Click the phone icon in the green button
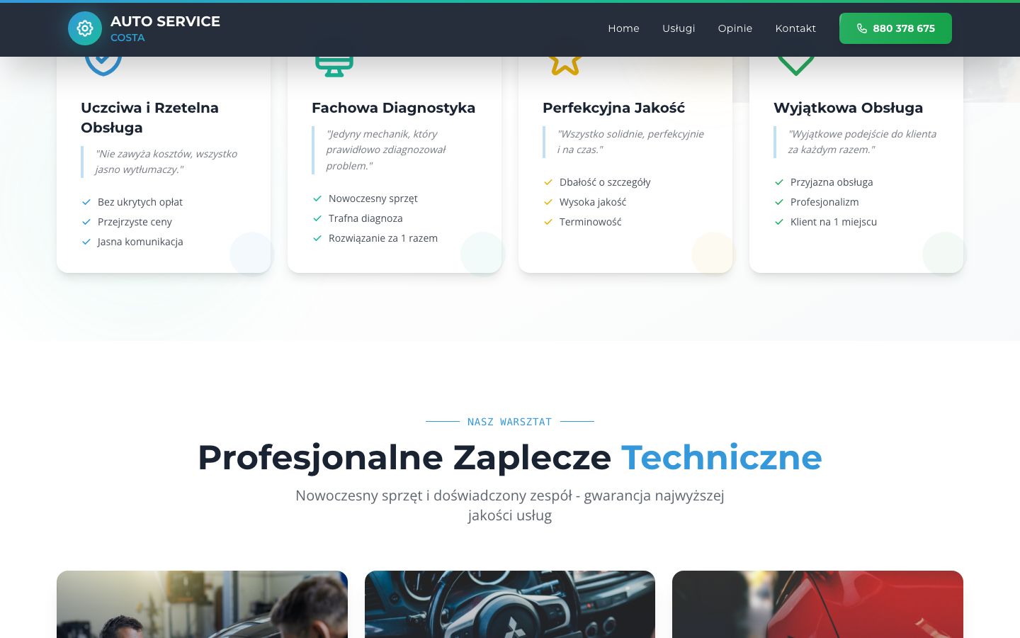 coord(862,28)
